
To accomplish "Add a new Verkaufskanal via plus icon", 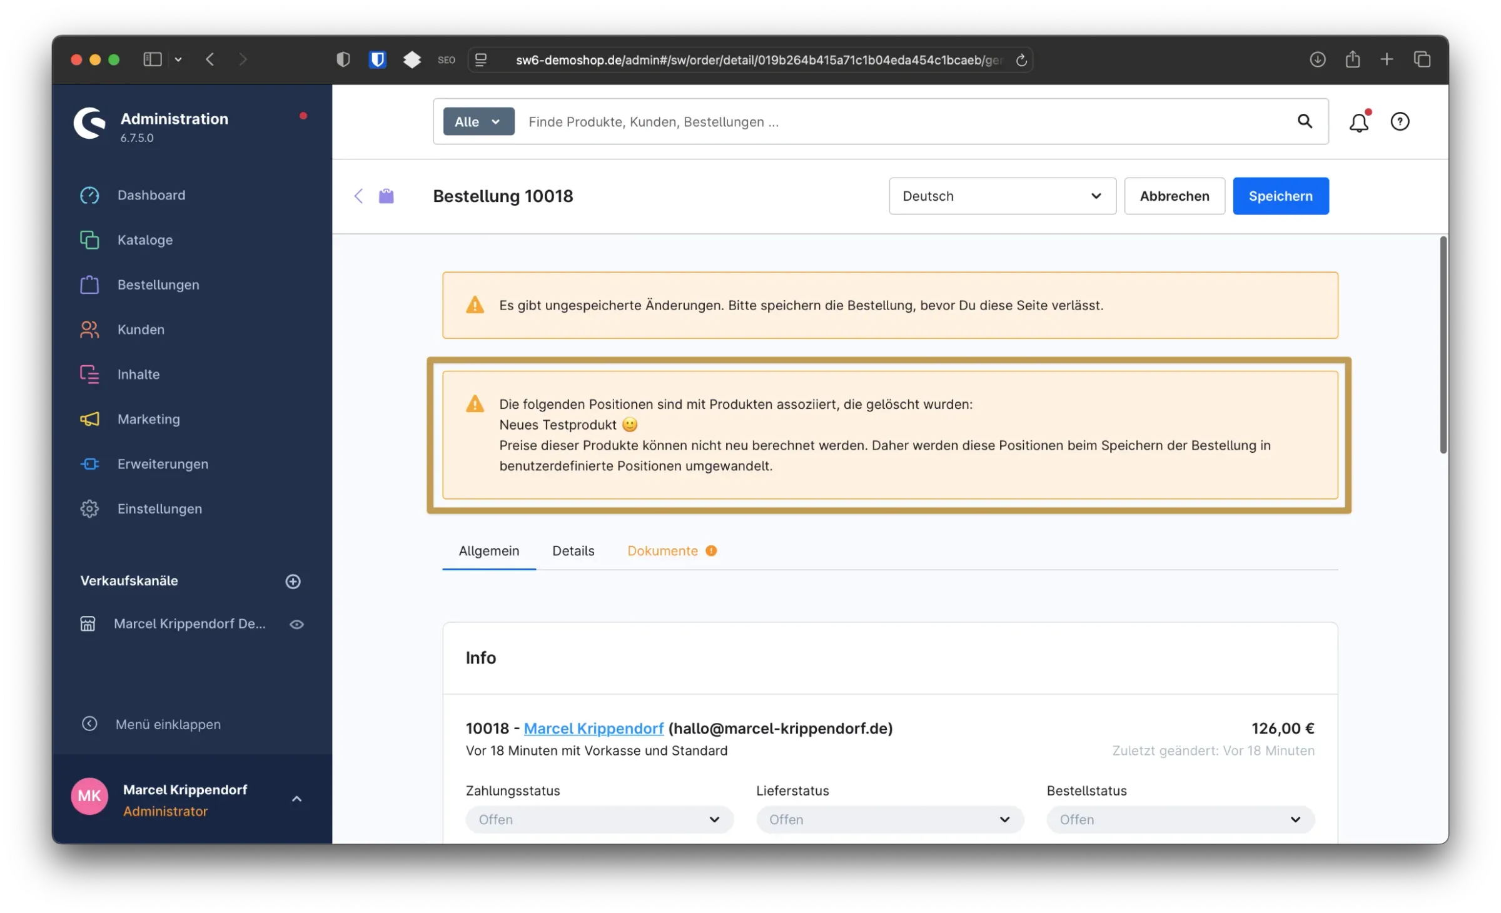I will 293,581.
